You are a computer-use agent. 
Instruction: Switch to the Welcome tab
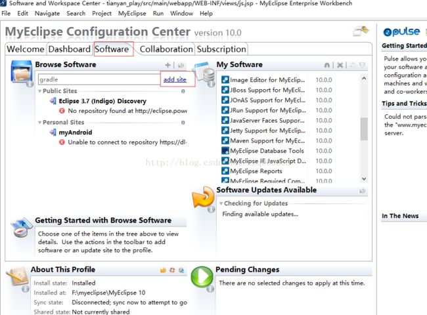26,49
